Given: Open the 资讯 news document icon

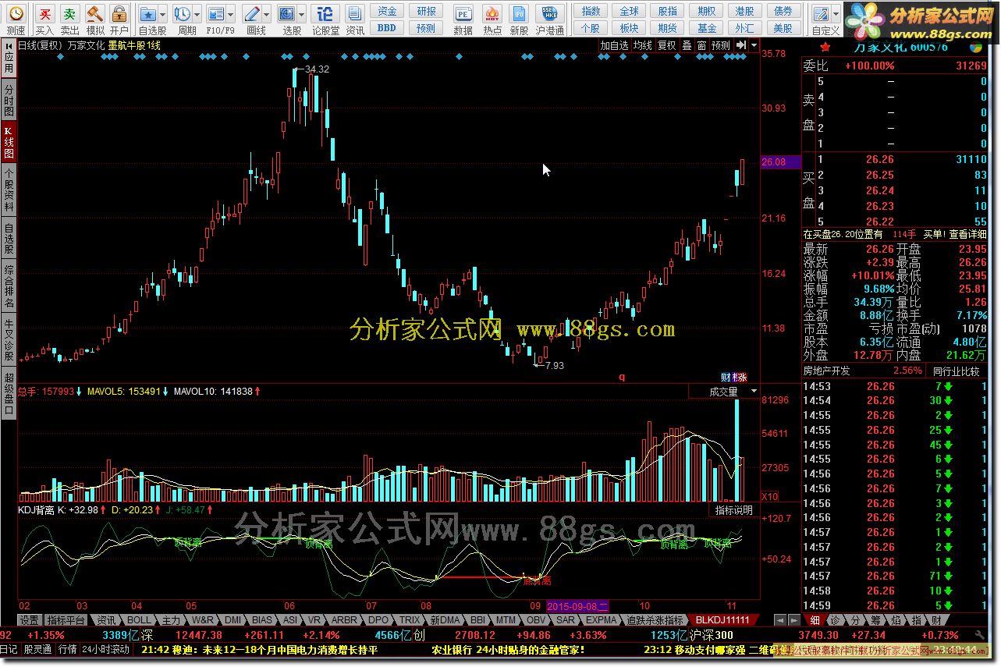Looking at the screenshot, I should click(355, 14).
